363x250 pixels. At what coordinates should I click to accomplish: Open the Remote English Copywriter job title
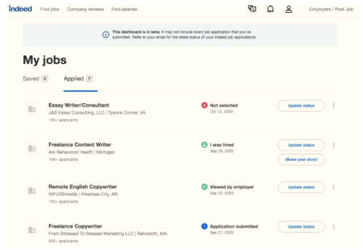tap(83, 187)
